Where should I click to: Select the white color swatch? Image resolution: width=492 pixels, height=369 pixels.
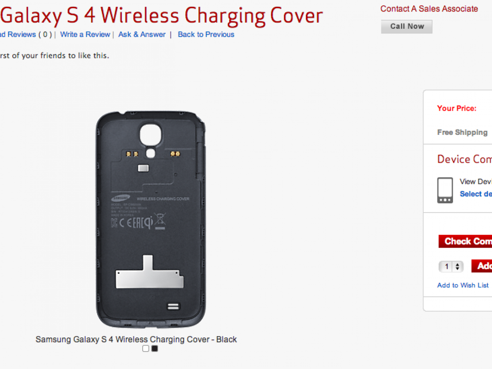[x=146, y=348]
